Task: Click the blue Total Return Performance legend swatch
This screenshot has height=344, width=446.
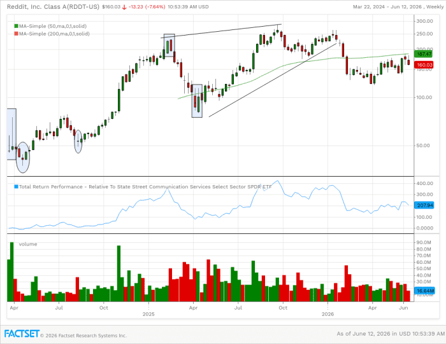Action: pyautogui.click(x=16, y=187)
